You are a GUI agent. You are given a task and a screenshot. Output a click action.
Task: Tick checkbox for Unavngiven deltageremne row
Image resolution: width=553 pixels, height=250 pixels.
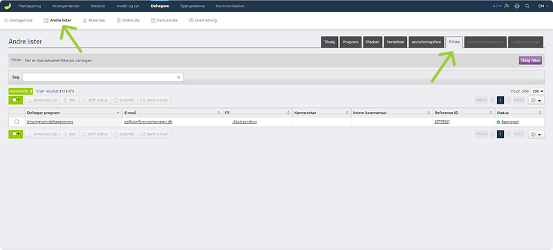point(16,122)
